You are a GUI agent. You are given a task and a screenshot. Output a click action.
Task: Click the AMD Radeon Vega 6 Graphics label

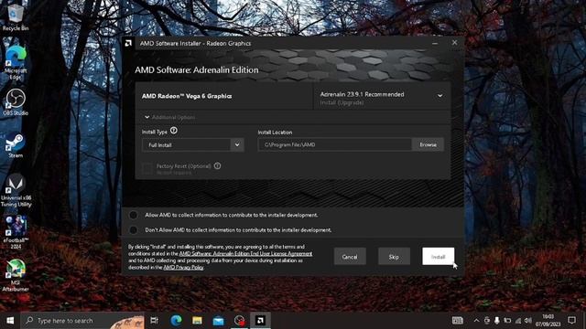coord(187,96)
